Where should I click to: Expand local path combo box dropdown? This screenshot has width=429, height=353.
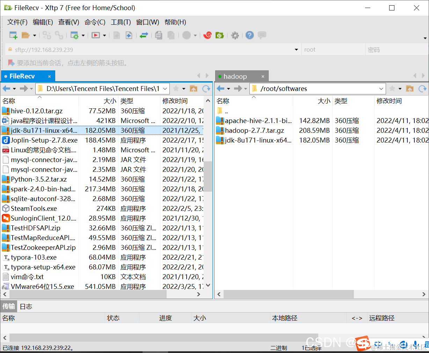(x=165, y=89)
